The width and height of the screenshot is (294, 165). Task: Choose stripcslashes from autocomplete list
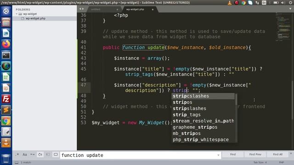203,96
